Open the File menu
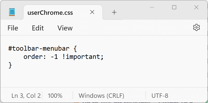The image size is (208, 103). (13, 28)
